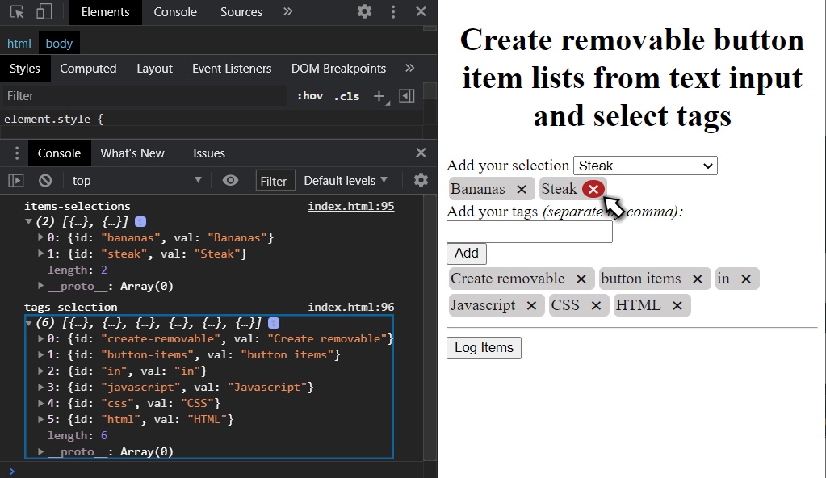Open console settings gear icon
Viewport: 826px width, 478px height.
tap(421, 180)
